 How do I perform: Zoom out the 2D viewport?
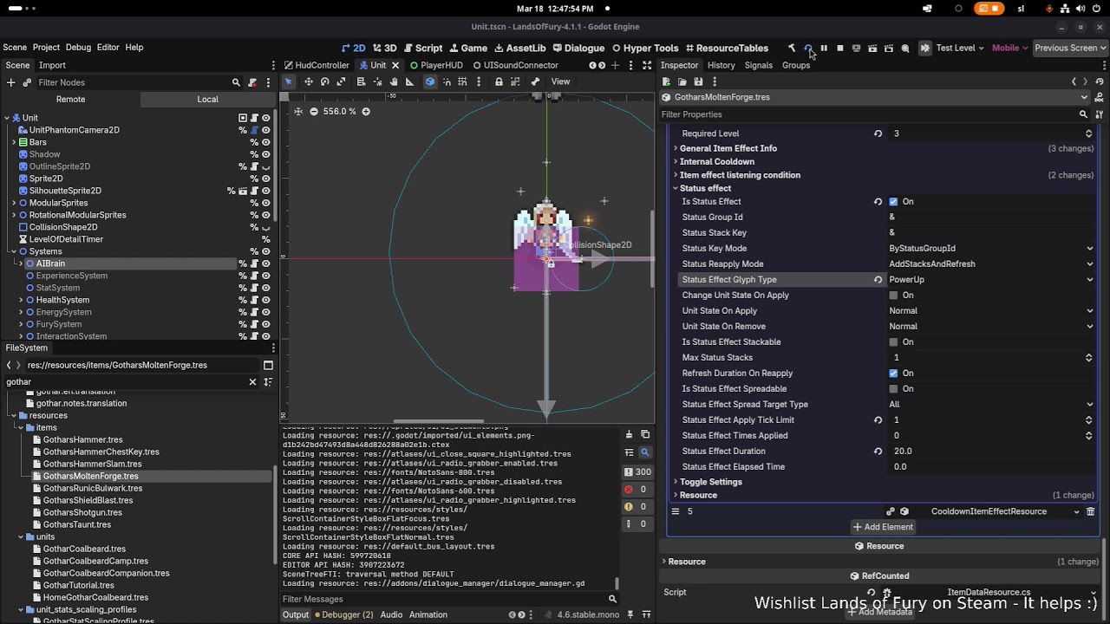click(314, 111)
